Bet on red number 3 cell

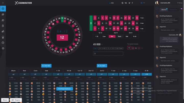click(x=95, y=18)
